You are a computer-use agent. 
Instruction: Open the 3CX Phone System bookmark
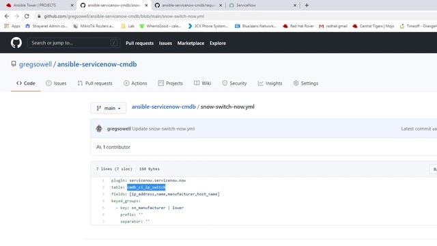[x=208, y=26]
